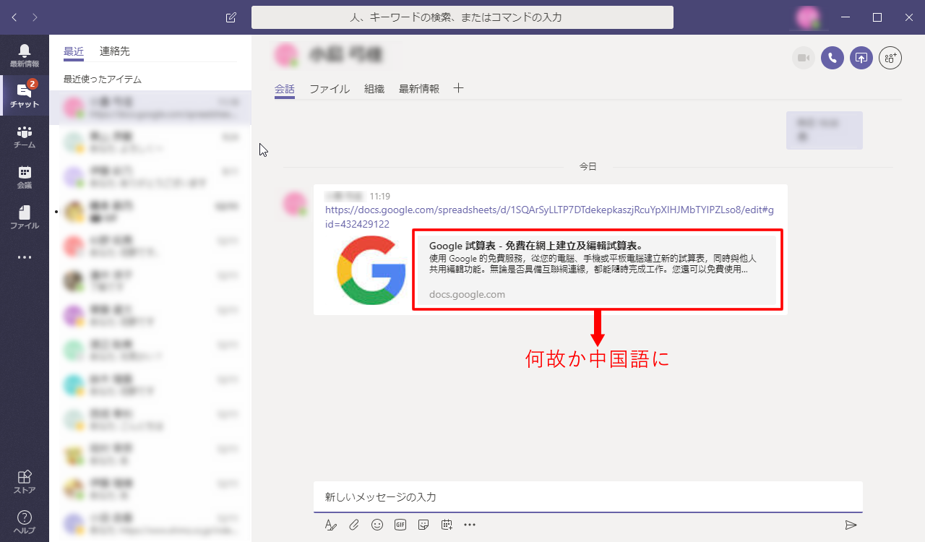The width and height of the screenshot is (925, 542).
Task: Start a video call with 小道
Action: coord(803,58)
